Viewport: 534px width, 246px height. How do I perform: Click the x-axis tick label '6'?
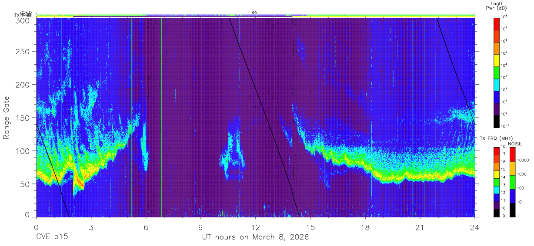[146, 227]
